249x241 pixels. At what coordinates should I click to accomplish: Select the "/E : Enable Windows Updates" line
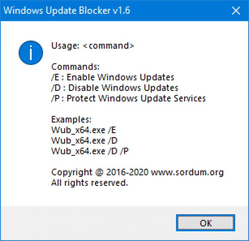click(x=113, y=77)
